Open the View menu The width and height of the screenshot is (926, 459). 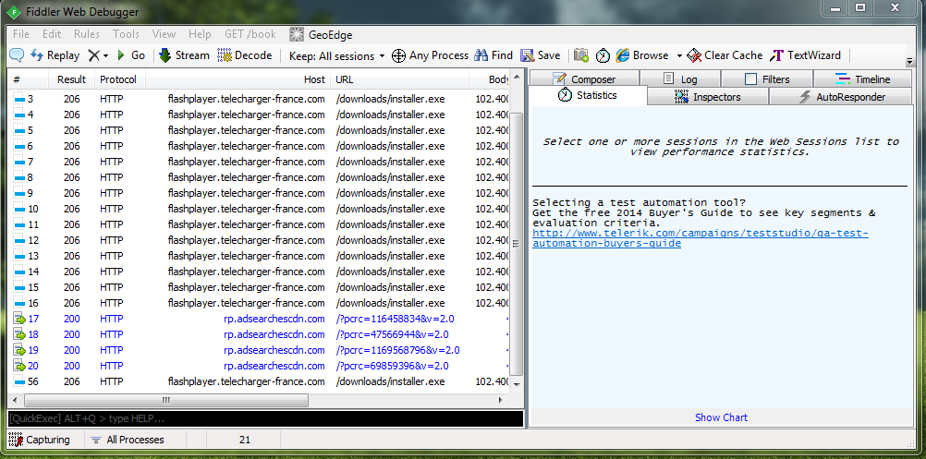(164, 34)
